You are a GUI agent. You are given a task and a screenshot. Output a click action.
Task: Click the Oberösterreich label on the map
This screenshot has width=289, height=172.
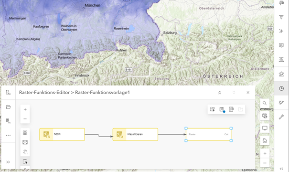[x=212, y=8]
